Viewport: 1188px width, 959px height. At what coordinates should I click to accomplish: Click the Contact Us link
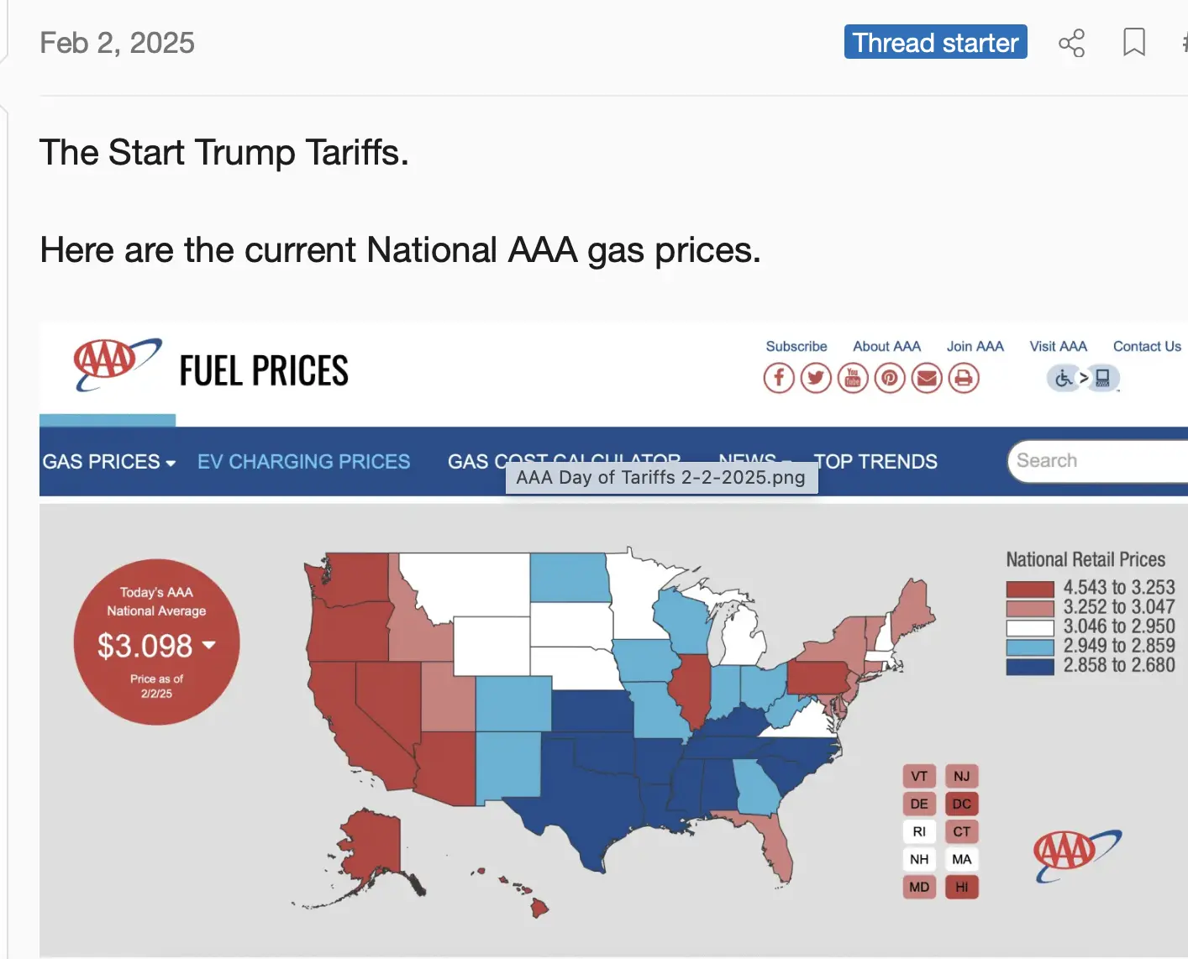[1146, 346]
